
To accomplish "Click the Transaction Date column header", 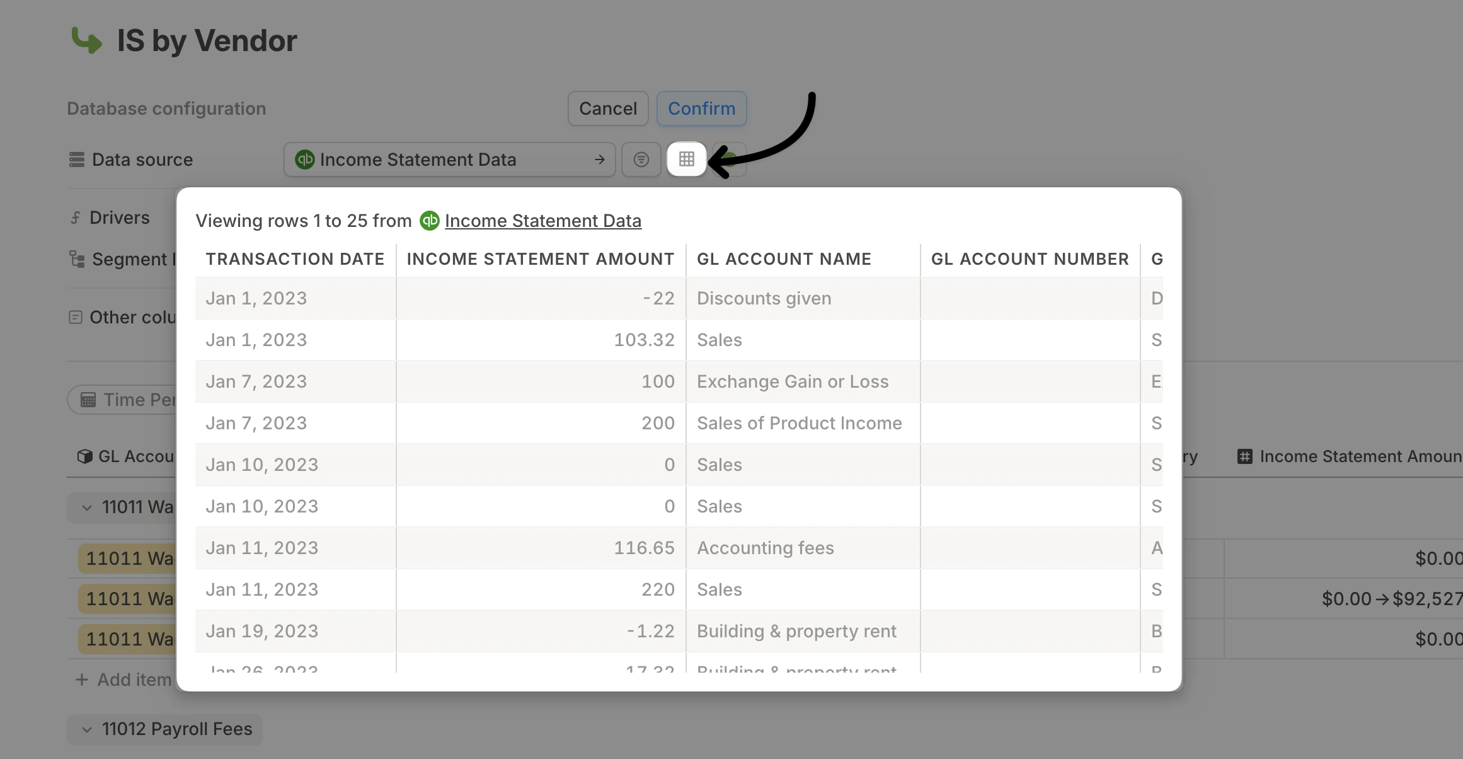I will [x=295, y=259].
